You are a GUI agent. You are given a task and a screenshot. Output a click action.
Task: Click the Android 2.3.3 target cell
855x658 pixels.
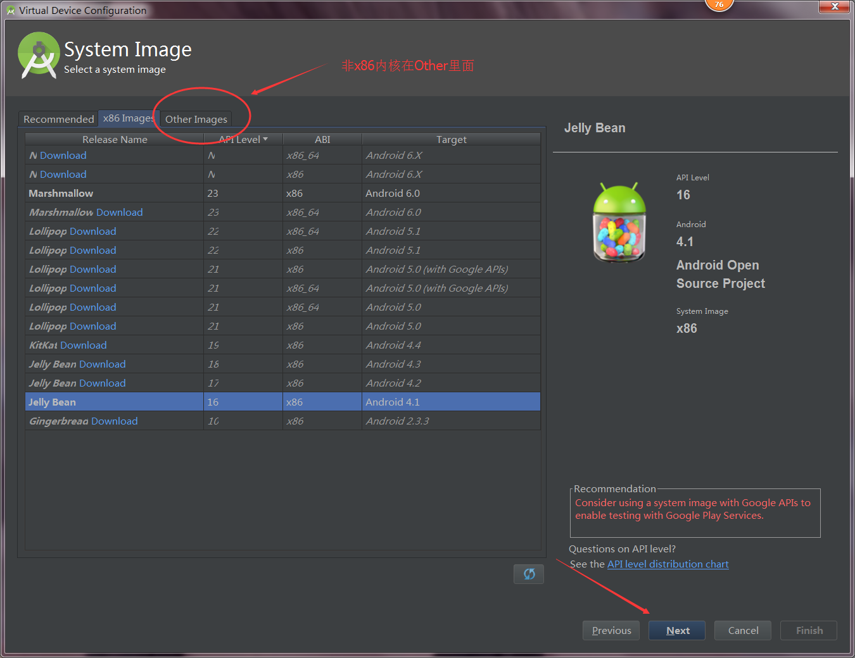451,421
